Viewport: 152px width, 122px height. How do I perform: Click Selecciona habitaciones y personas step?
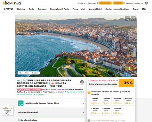coord(108,121)
